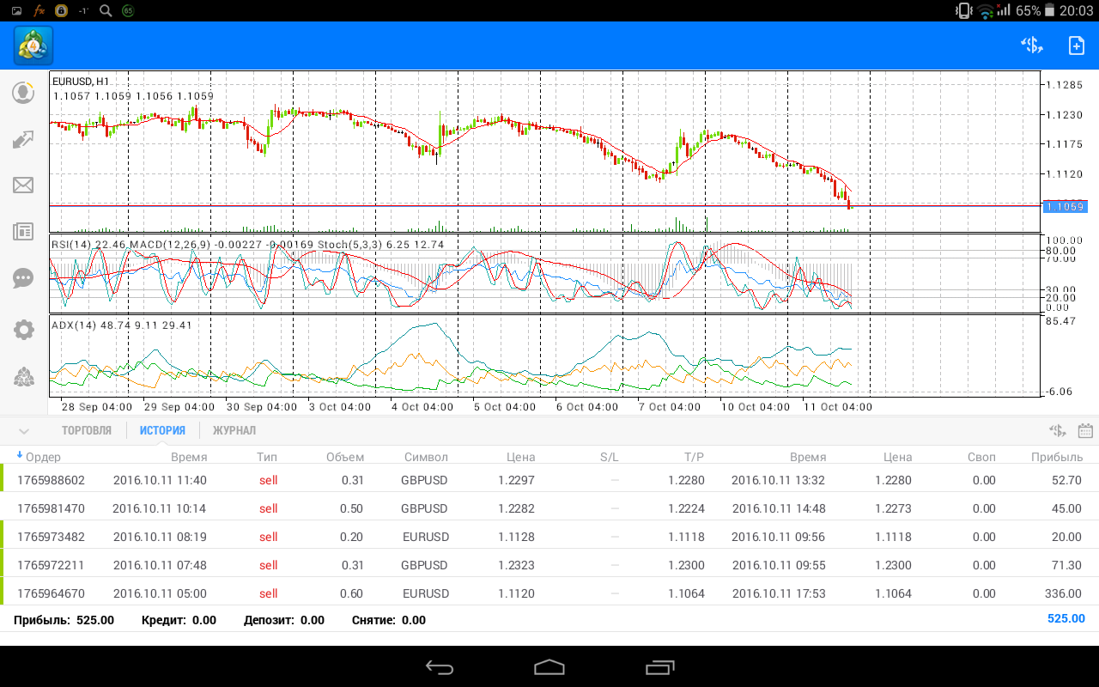Screen dimensions: 1099x687
Task: Tap the symbol selection icon in top bar
Action: 1031,46
